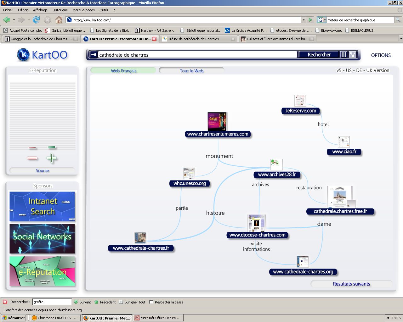Close the KartOO browser tab
Image resolution: width=403 pixels, height=322 pixels.
[154, 39]
